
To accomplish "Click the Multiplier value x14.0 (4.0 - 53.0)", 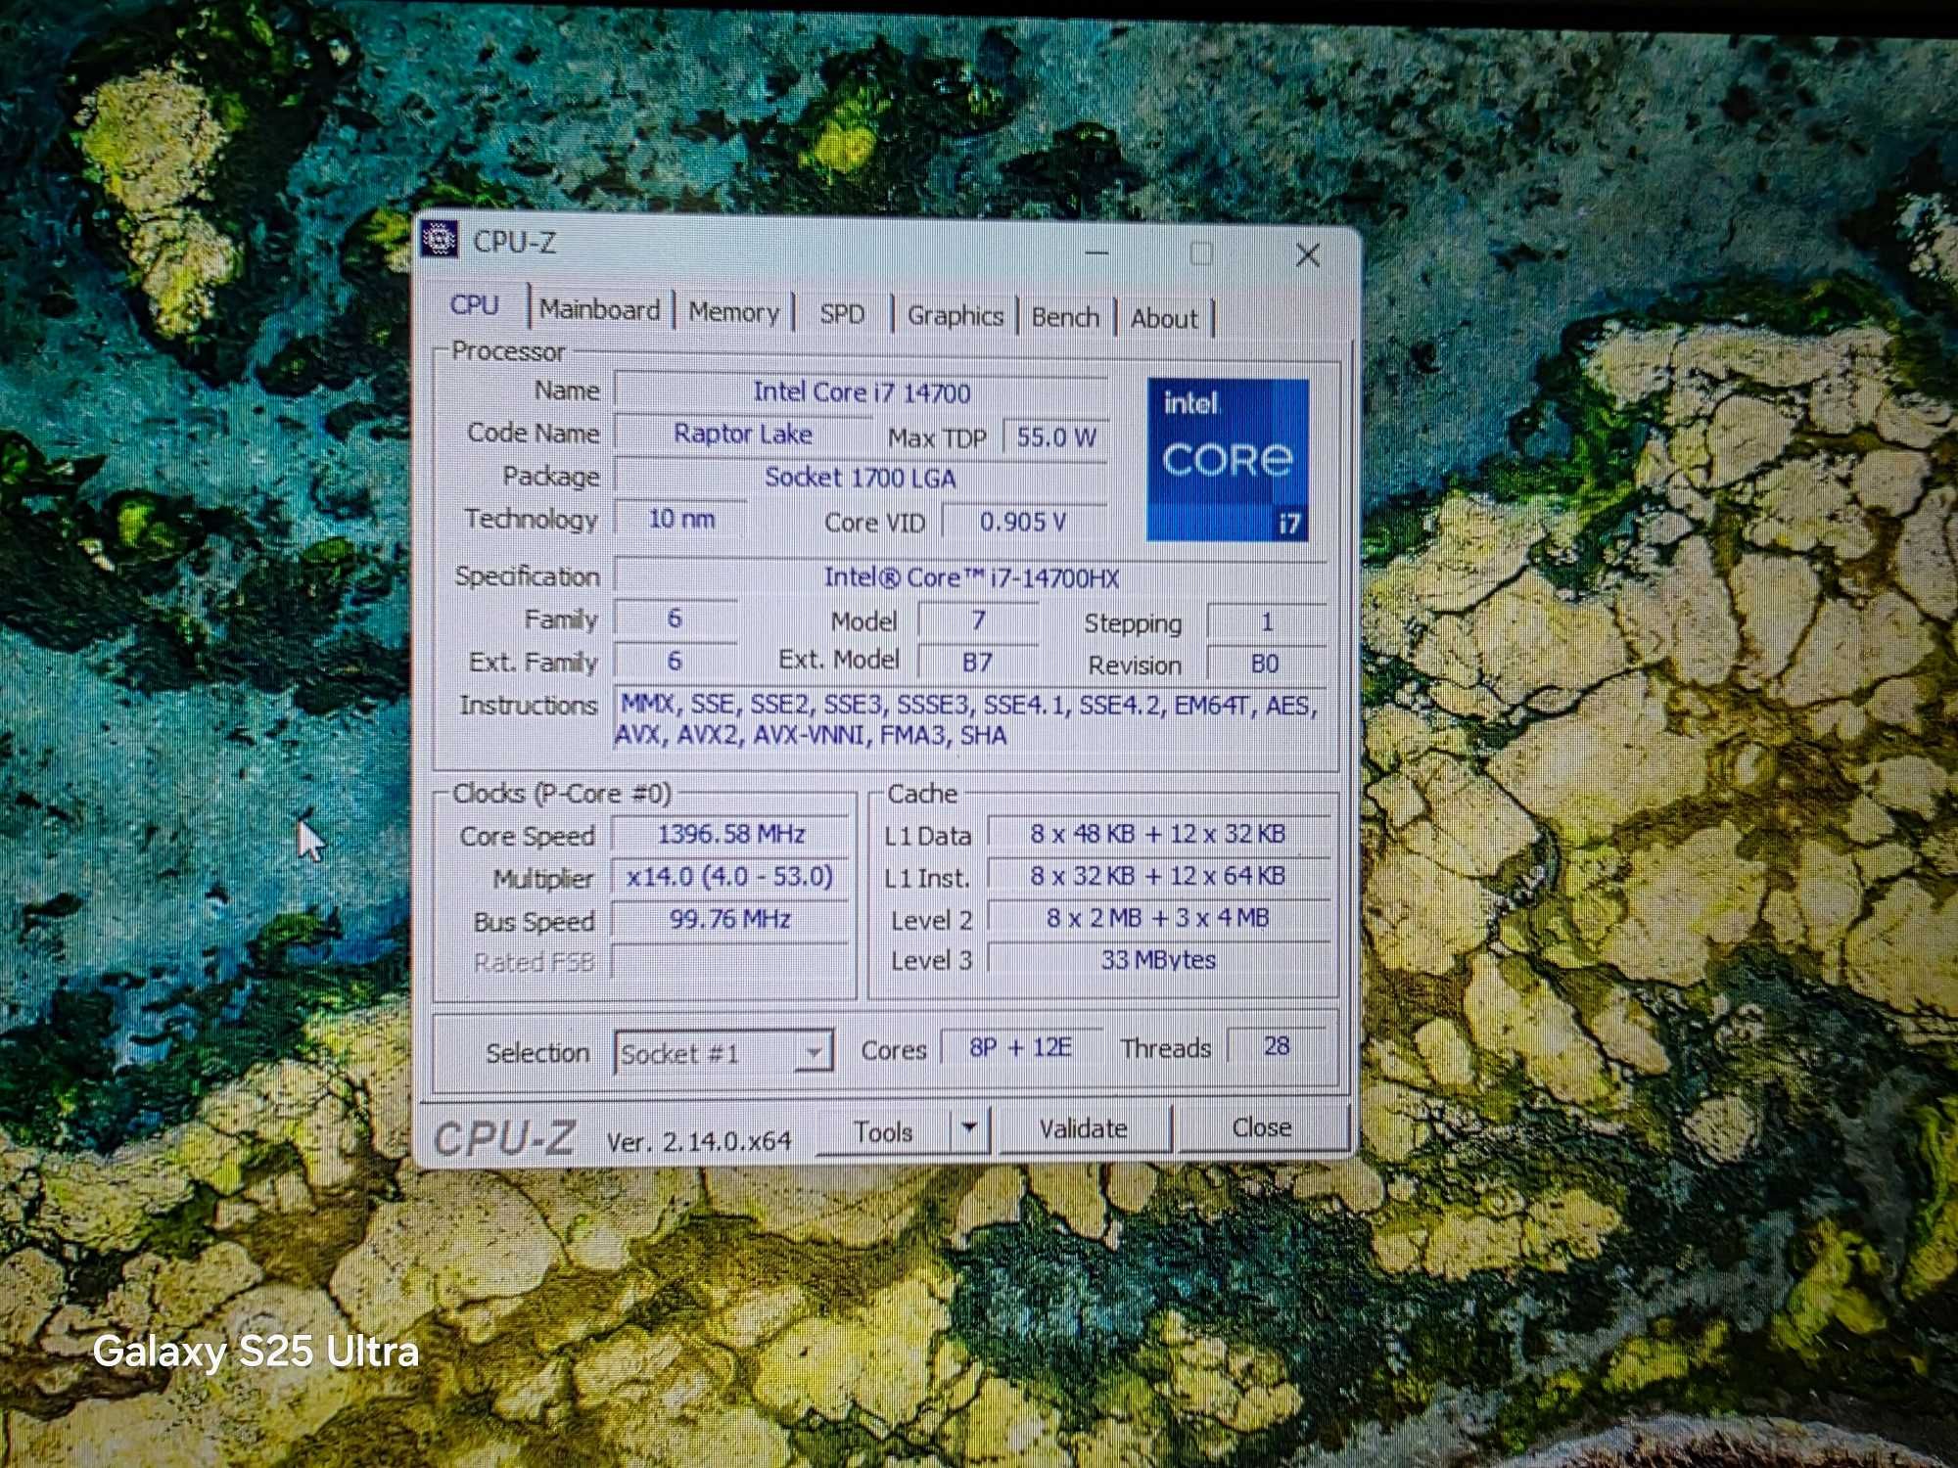I will (x=730, y=876).
